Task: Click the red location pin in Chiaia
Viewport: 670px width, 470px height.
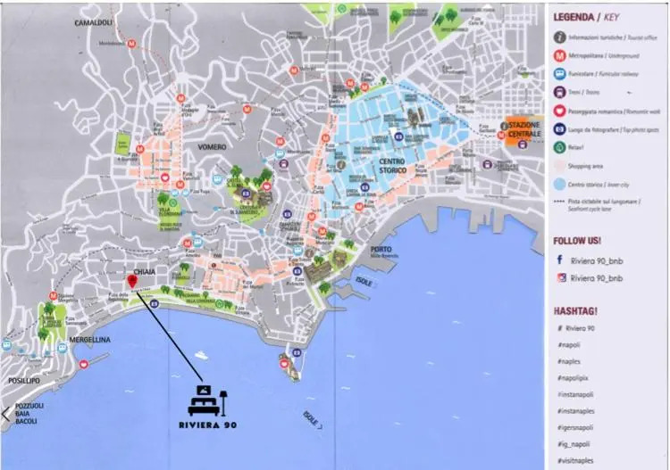Action: click(132, 282)
